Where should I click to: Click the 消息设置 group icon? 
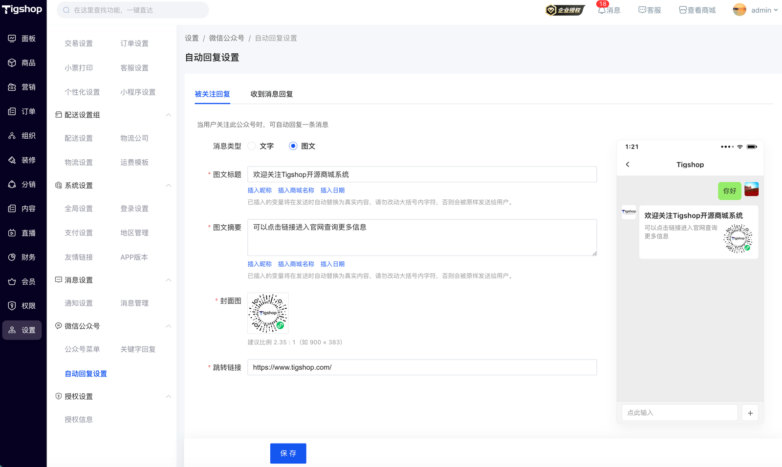point(59,280)
